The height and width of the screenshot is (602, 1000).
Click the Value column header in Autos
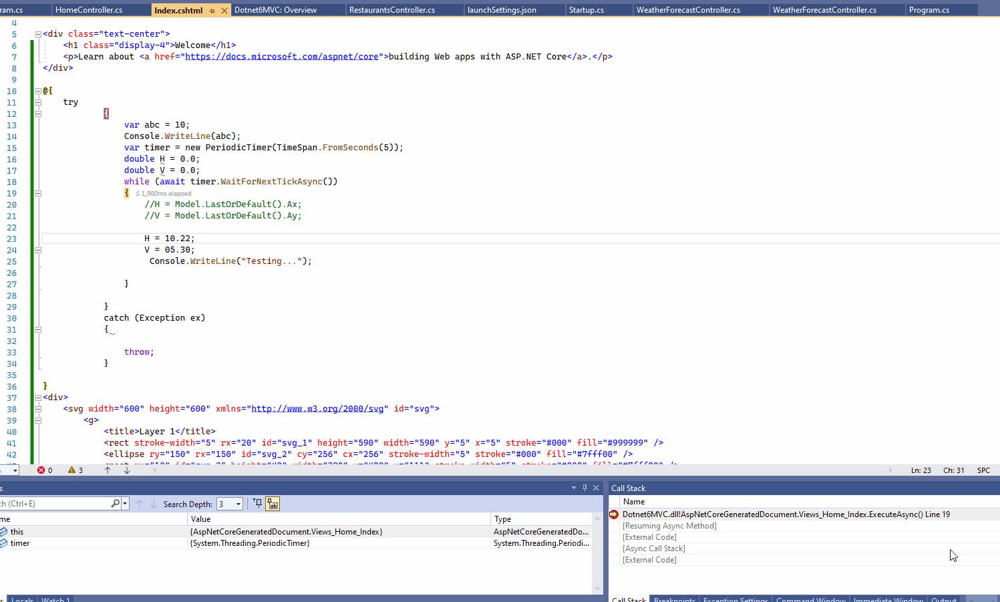tap(339, 519)
